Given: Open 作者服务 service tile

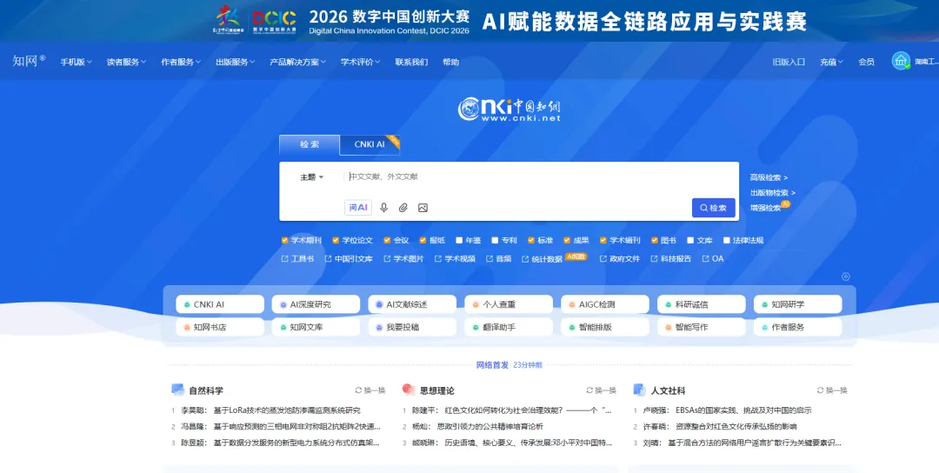Looking at the screenshot, I should pos(797,327).
